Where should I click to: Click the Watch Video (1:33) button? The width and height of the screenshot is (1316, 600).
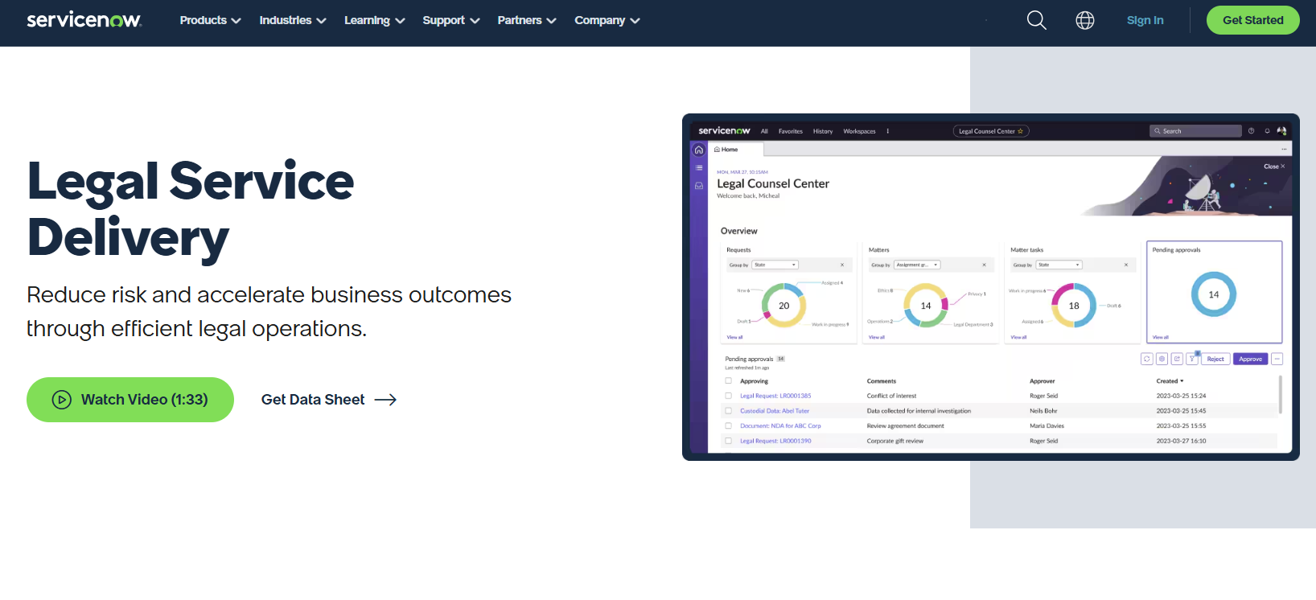pyautogui.click(x=130, y=400)
